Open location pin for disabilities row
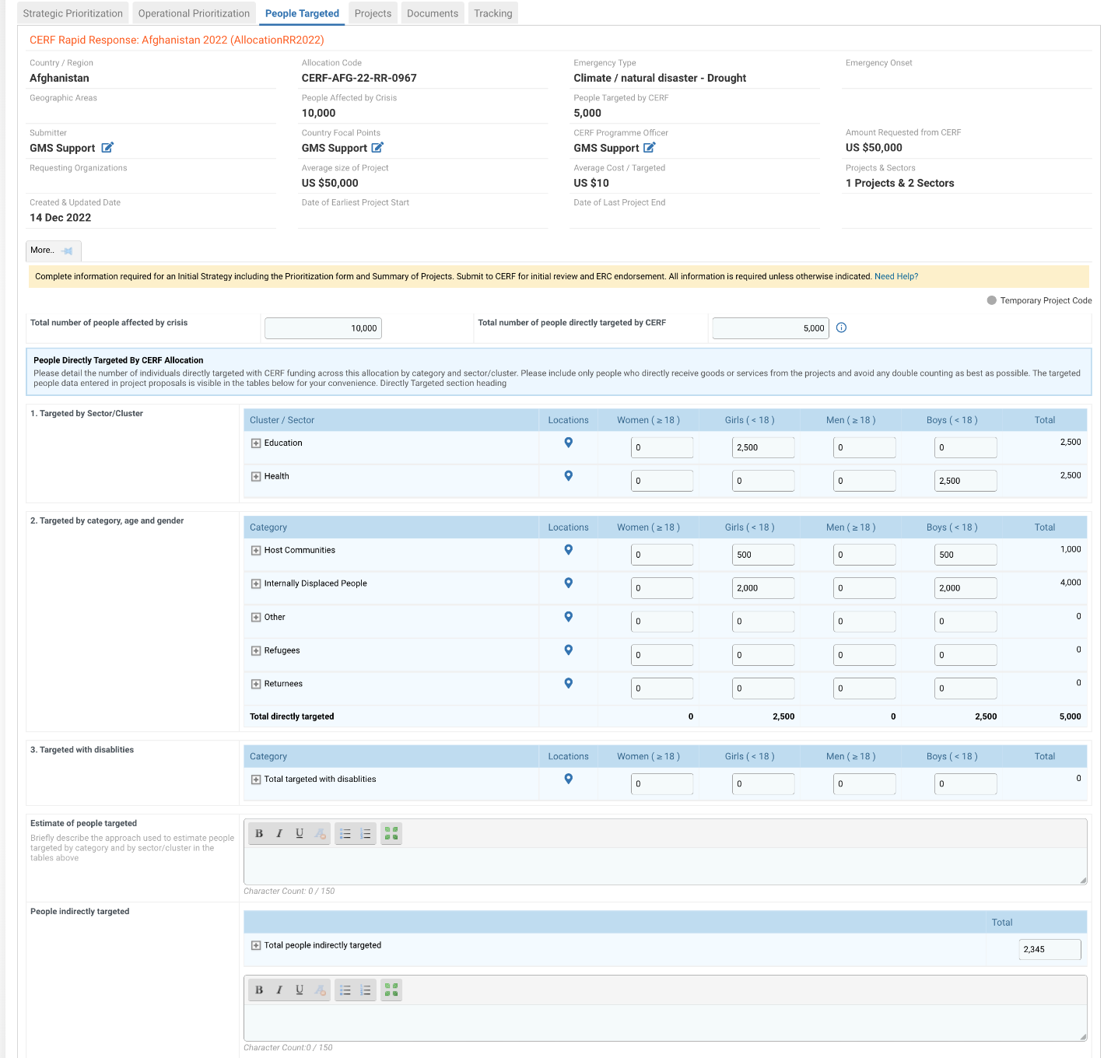Viewport: 1111px width, 1058px height. tap(569, 779)
